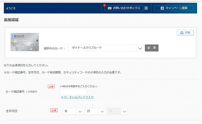Click the 生年月日 label
This screenshot has height=124, width=202.
11,111
